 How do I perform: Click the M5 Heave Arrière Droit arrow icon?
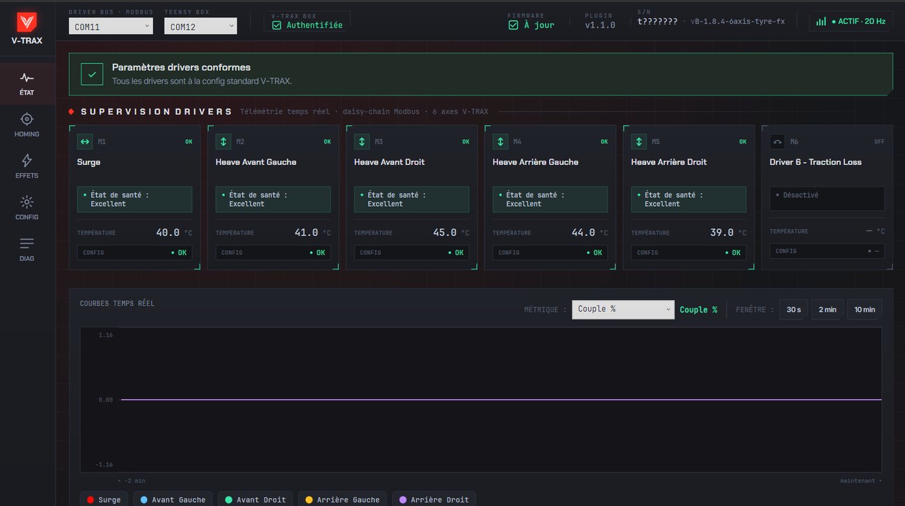click(639, 141)
